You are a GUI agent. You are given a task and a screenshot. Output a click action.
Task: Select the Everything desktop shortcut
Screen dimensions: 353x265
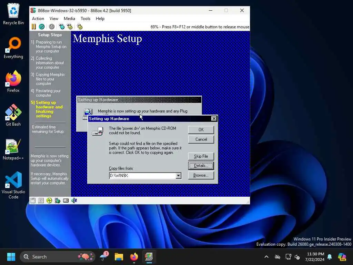[x=13, y=48]
